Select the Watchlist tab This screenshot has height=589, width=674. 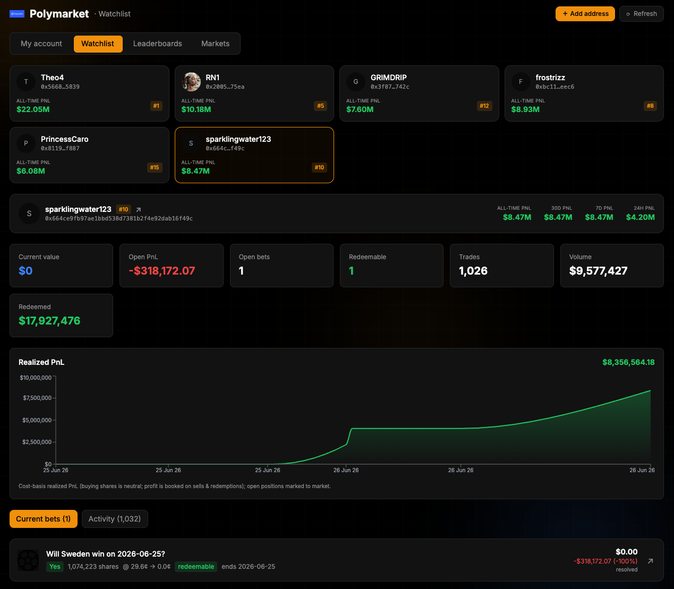point(98,44)
